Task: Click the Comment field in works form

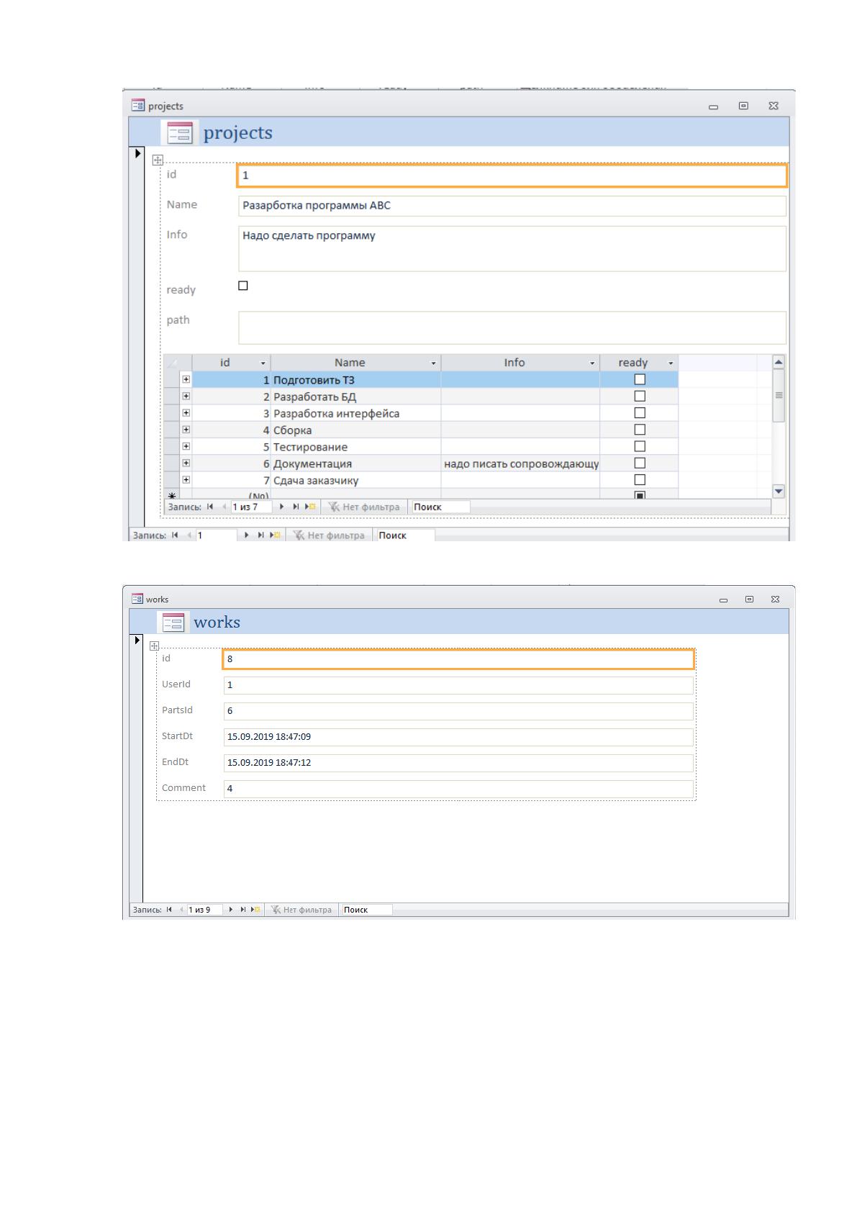Action: tap(458, 789)
